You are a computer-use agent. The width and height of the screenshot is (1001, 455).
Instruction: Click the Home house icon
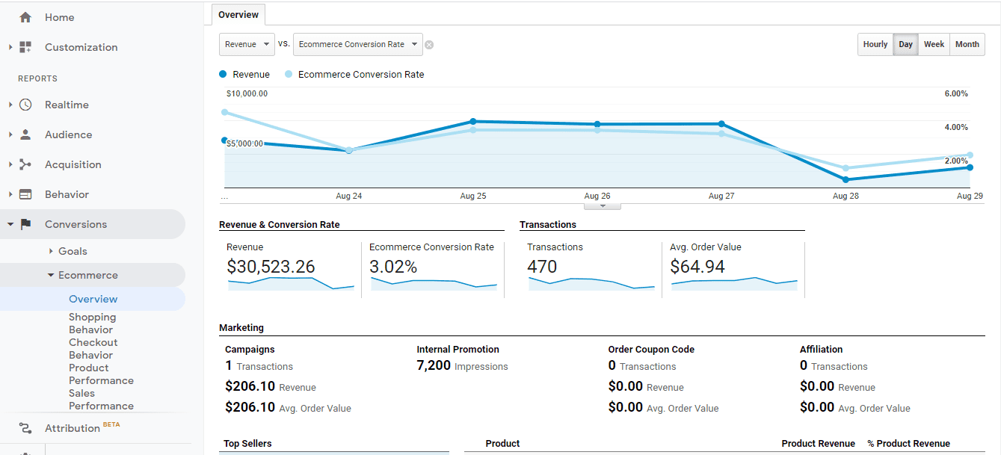pos(25,17)
